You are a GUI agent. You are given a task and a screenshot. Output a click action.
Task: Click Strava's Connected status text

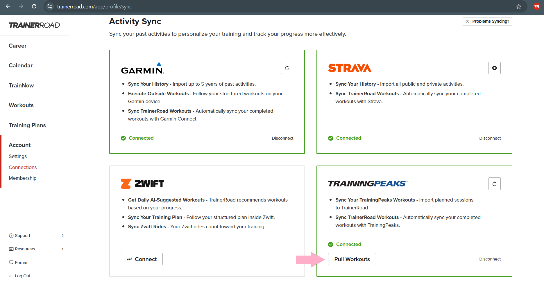tap(348, 138)
